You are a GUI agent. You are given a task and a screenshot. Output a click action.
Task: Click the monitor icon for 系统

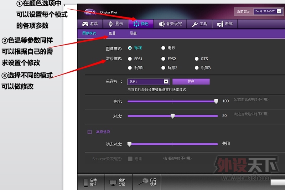click(x=219, y=24)
